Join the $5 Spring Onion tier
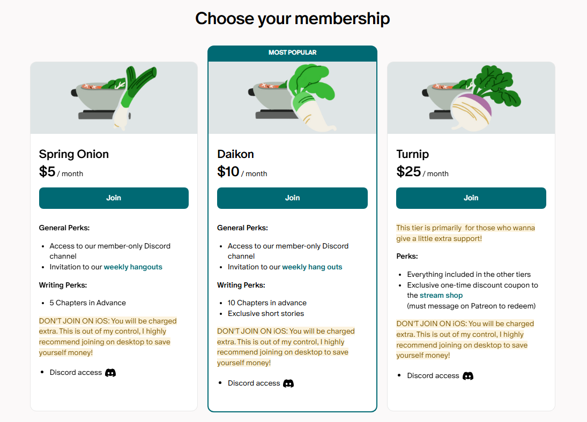The width and height of the screenshot is (587, 422). [x=114, y=198]
